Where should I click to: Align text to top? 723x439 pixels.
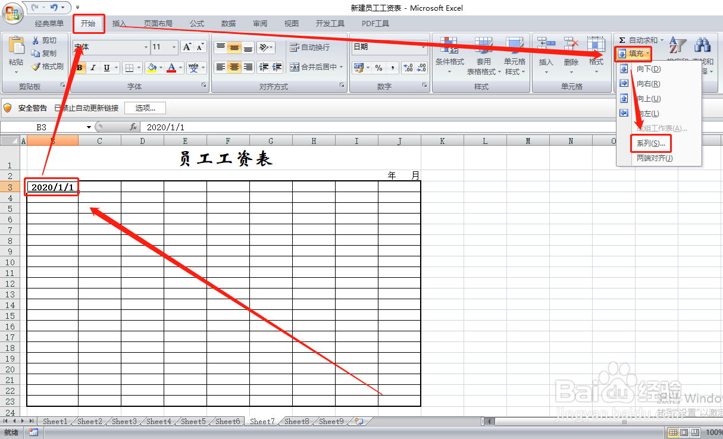221,48
